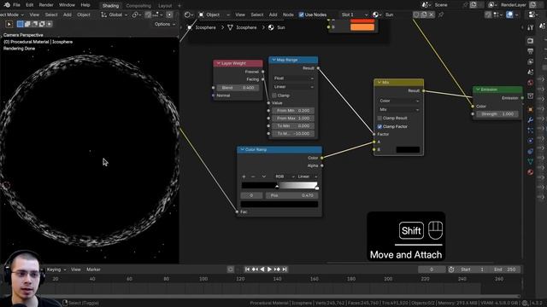Open the Output properties tab

[x=530, y=51]
